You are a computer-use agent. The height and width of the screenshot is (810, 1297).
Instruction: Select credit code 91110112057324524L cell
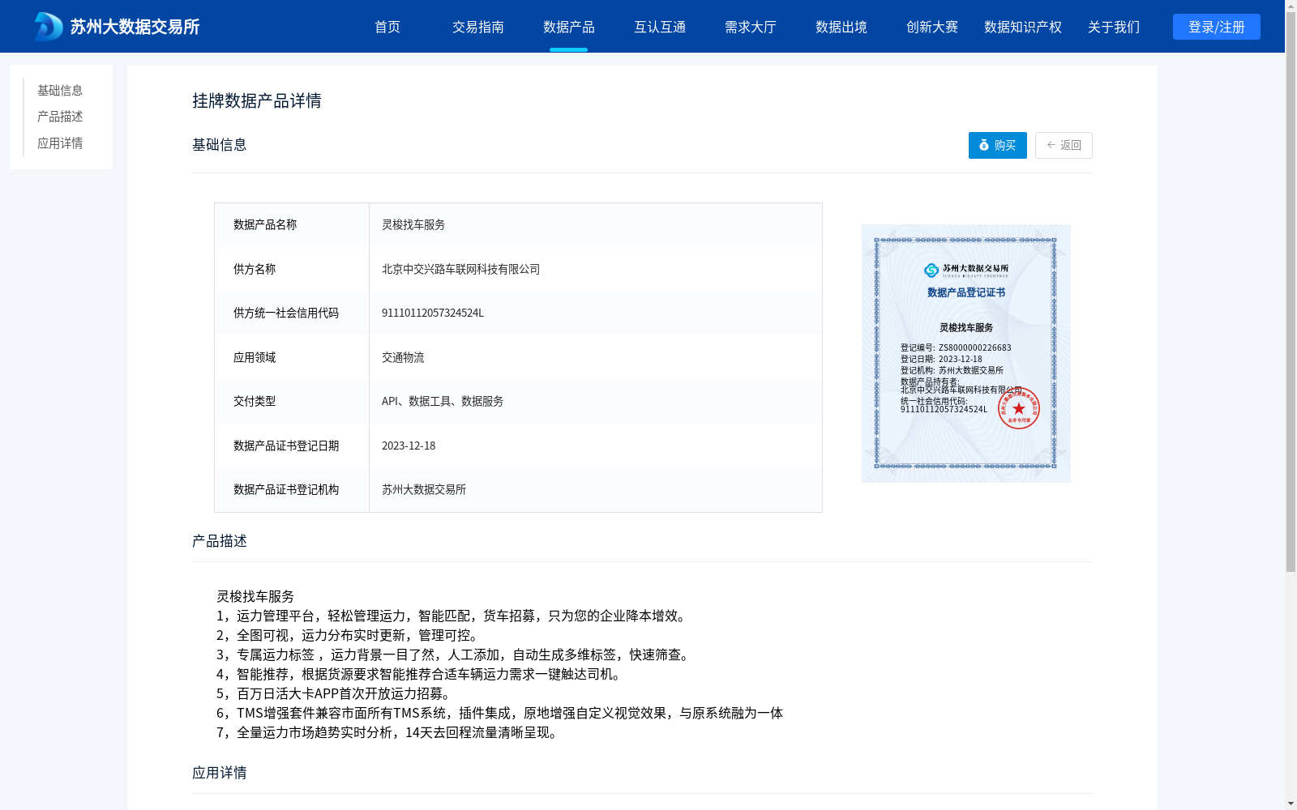point(596,313)
